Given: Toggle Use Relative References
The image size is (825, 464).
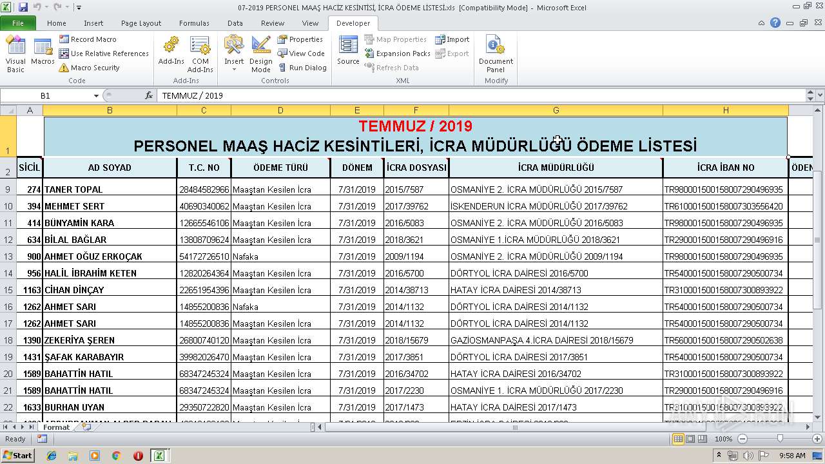Looking at the screenshot, I should point(104,53).
